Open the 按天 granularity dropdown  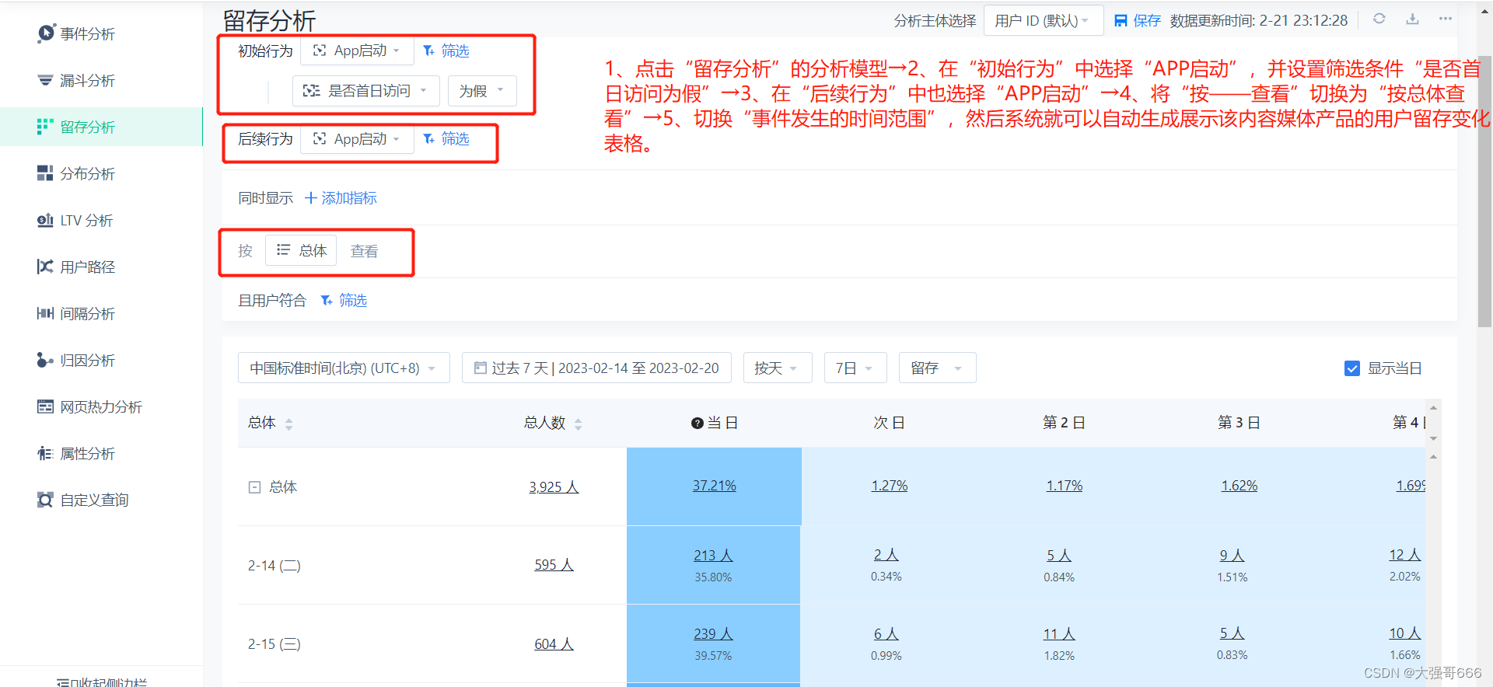777,368
